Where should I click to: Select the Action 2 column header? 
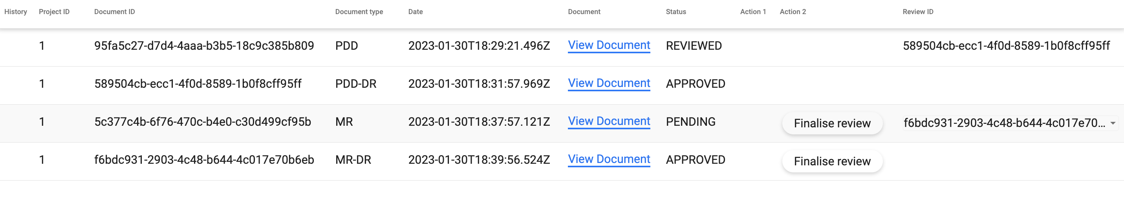click(x=793, y=12)
